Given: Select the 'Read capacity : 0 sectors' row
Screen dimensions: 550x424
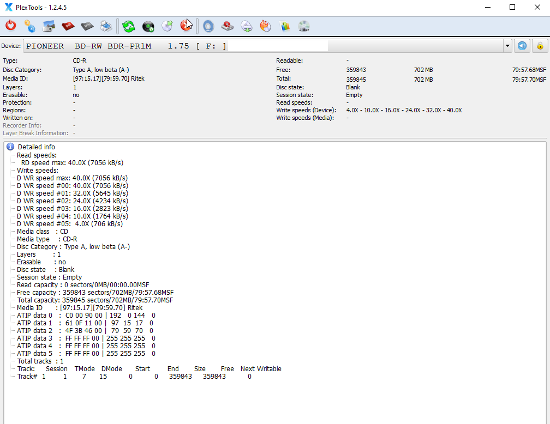Looking at the screenshot, I should click(x=83, y=285).
